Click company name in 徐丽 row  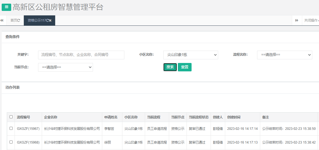click(72, 142)
